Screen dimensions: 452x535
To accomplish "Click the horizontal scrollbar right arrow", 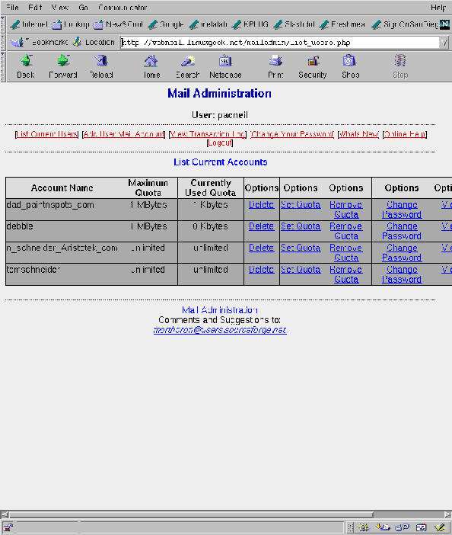I will pos(447,514).
